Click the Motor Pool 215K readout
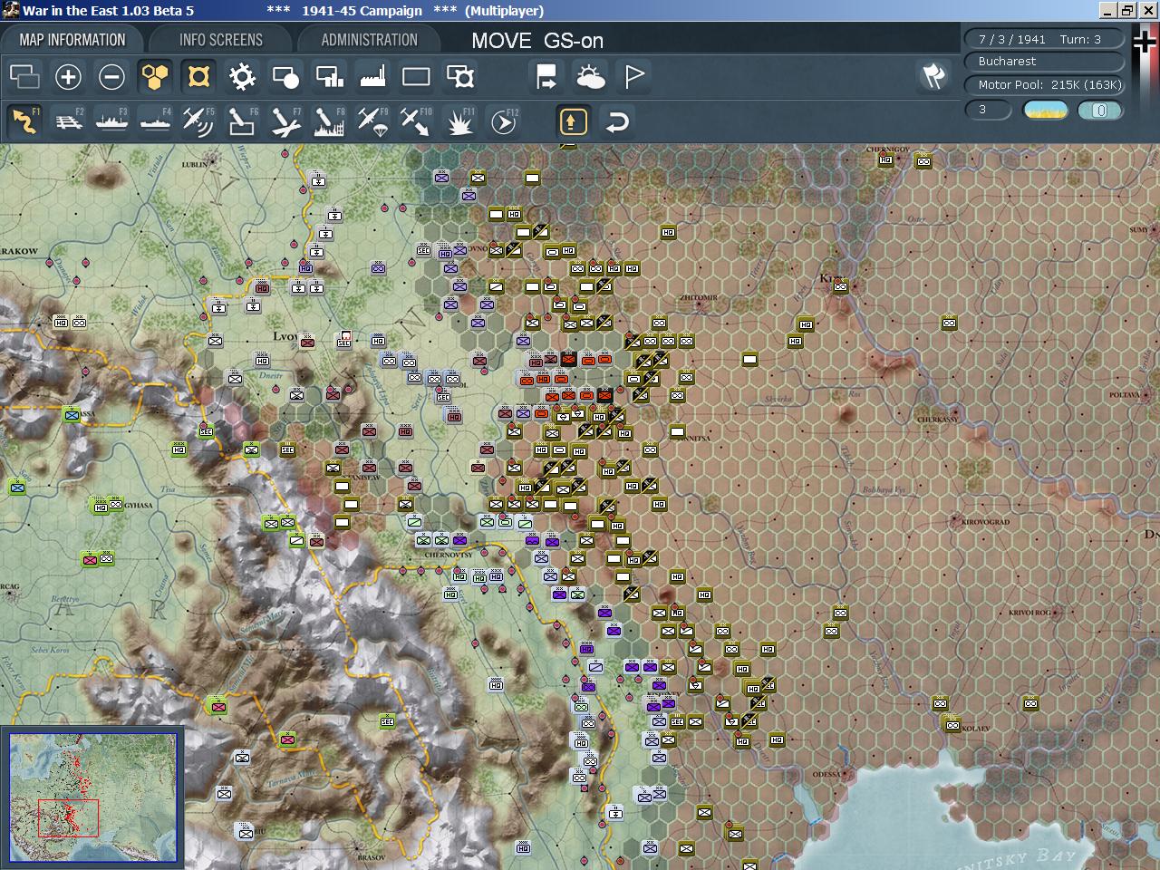Viewport: 1160px width, 870px height. click(x=1044, y=85)
